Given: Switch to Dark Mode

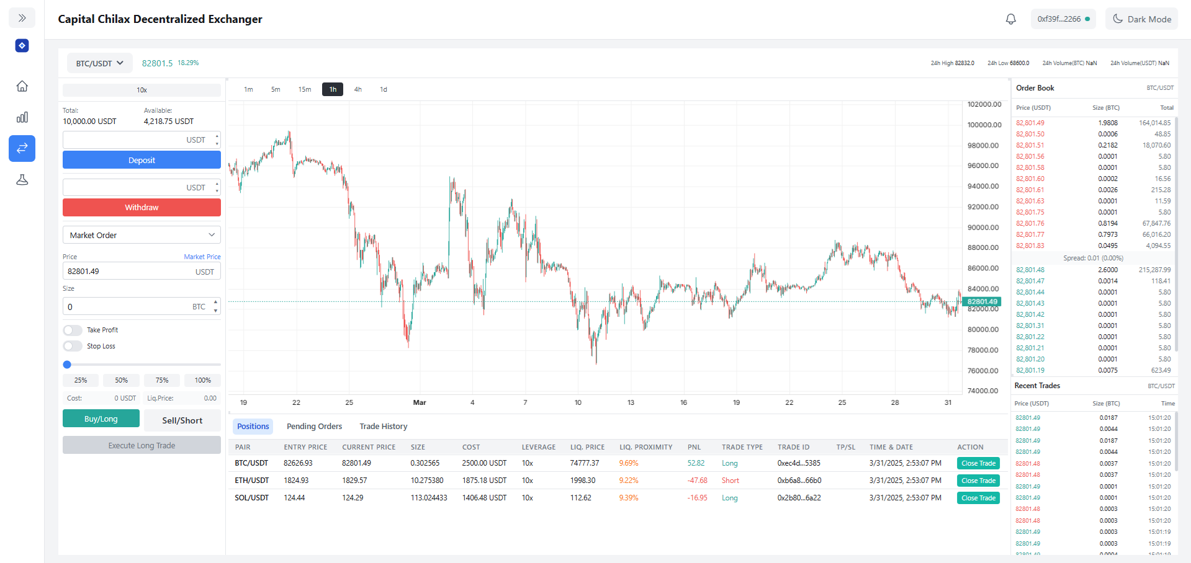Looking at the screenshot, I should coord(1141,19).
